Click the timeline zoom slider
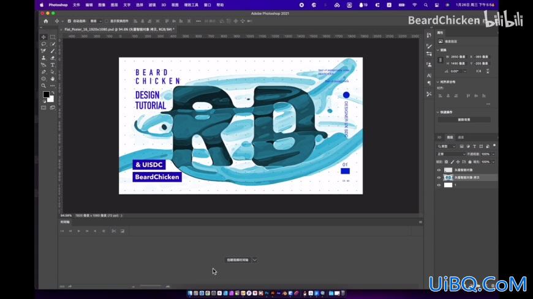This screenshot has height=299, width=533. [x=151, y=286]
